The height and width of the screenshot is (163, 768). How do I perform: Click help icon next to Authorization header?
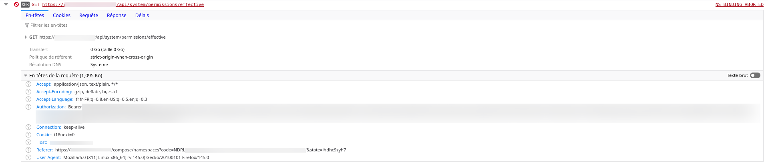[28, 107]
